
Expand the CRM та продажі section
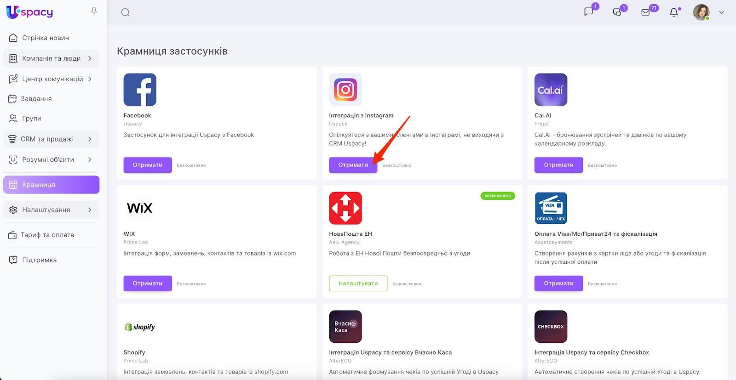tap(51, 139)
